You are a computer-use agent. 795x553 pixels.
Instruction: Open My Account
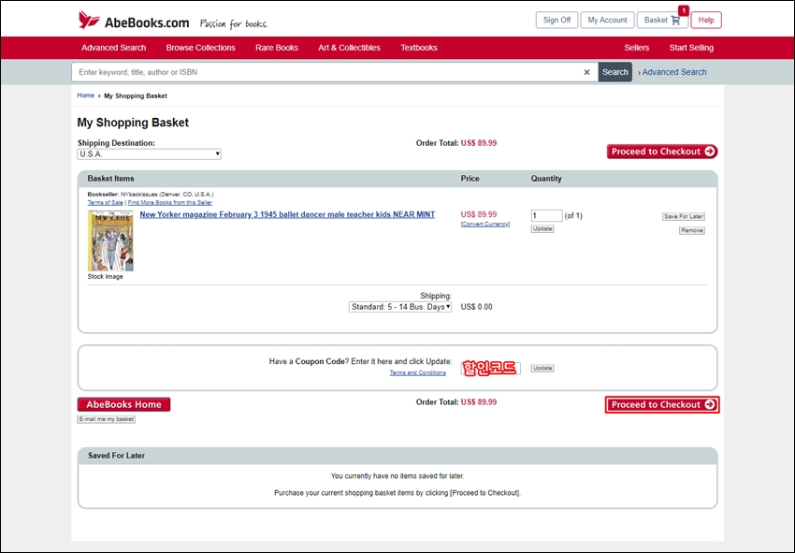coord(607,21)
